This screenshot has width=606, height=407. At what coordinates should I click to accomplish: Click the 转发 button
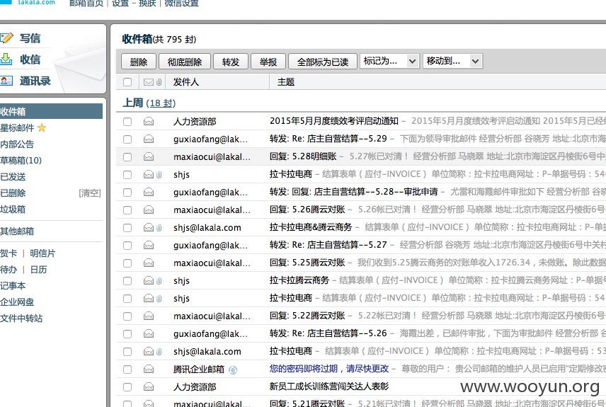tap(231, 62)
